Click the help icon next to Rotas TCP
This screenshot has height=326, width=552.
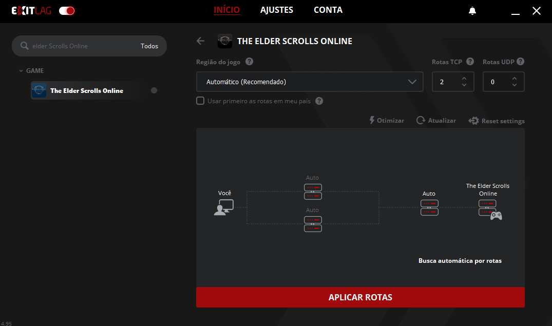[x=470, y=62]
